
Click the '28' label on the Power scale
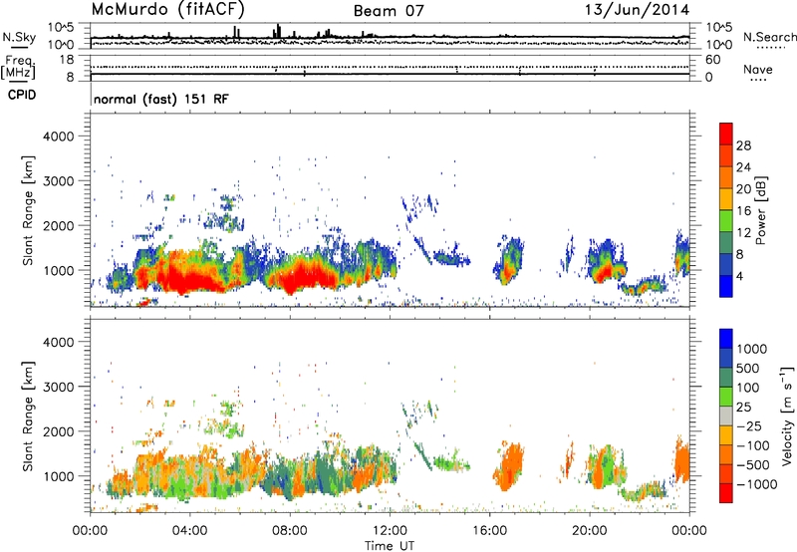point(743,145)
